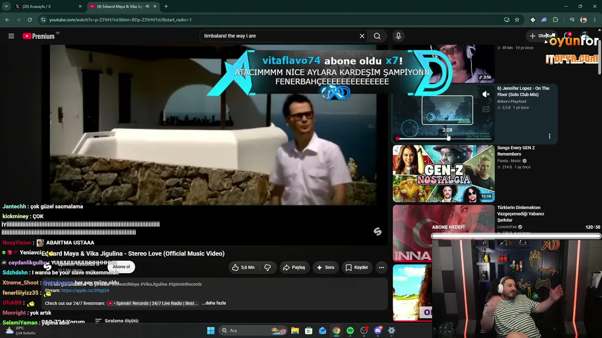
Task: Click the Soru ask button
Action: pyautogui.click(x=325, y=268)
